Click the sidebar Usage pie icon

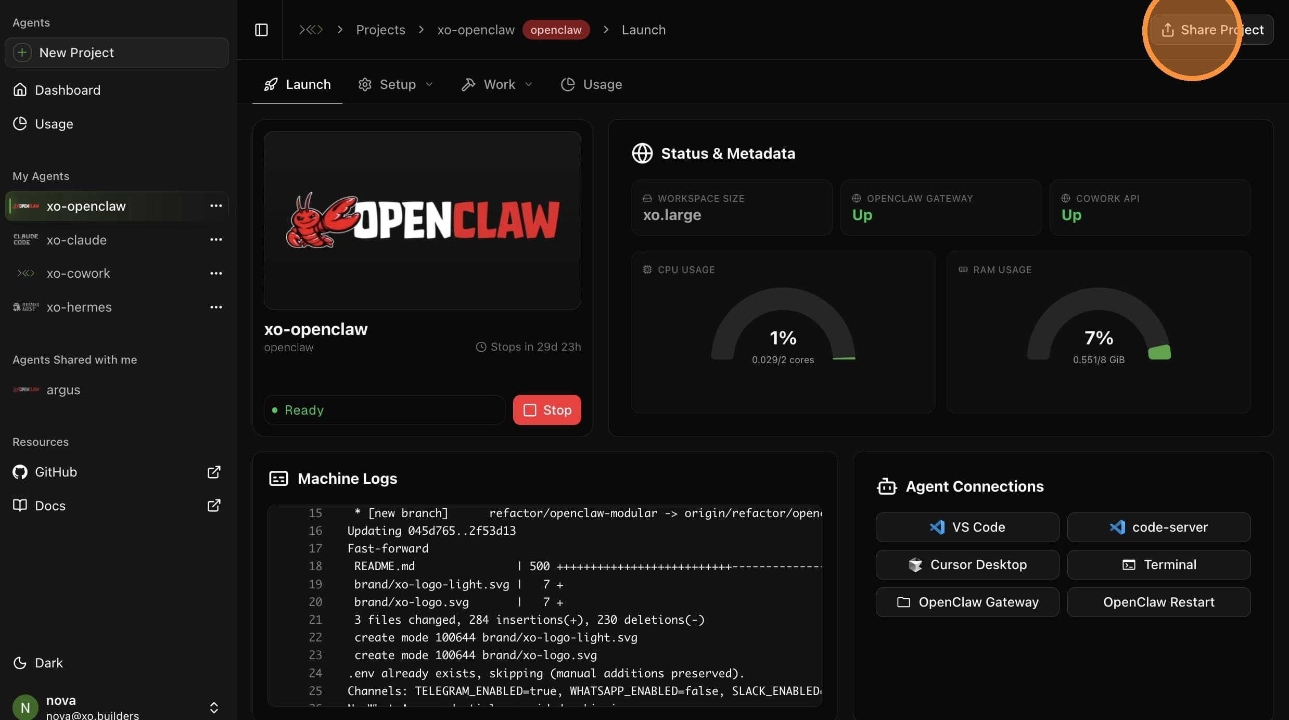[x=20, y=124]
